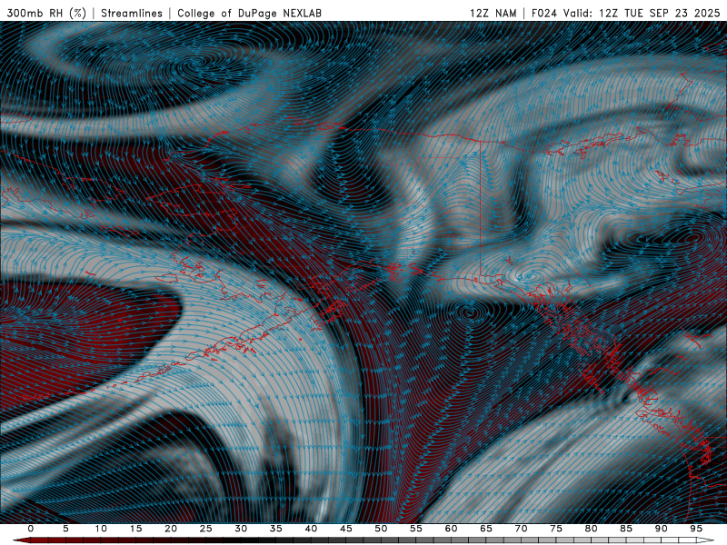
Task: Click the colorbar label "10"
Action: pyautogui.click(x=101, y=529)
